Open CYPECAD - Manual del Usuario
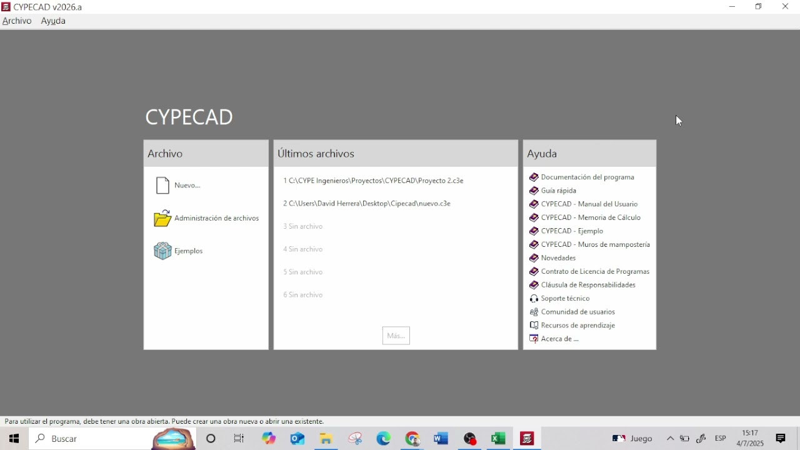Viewport: 800px width, 450px height. pos(584,204)
